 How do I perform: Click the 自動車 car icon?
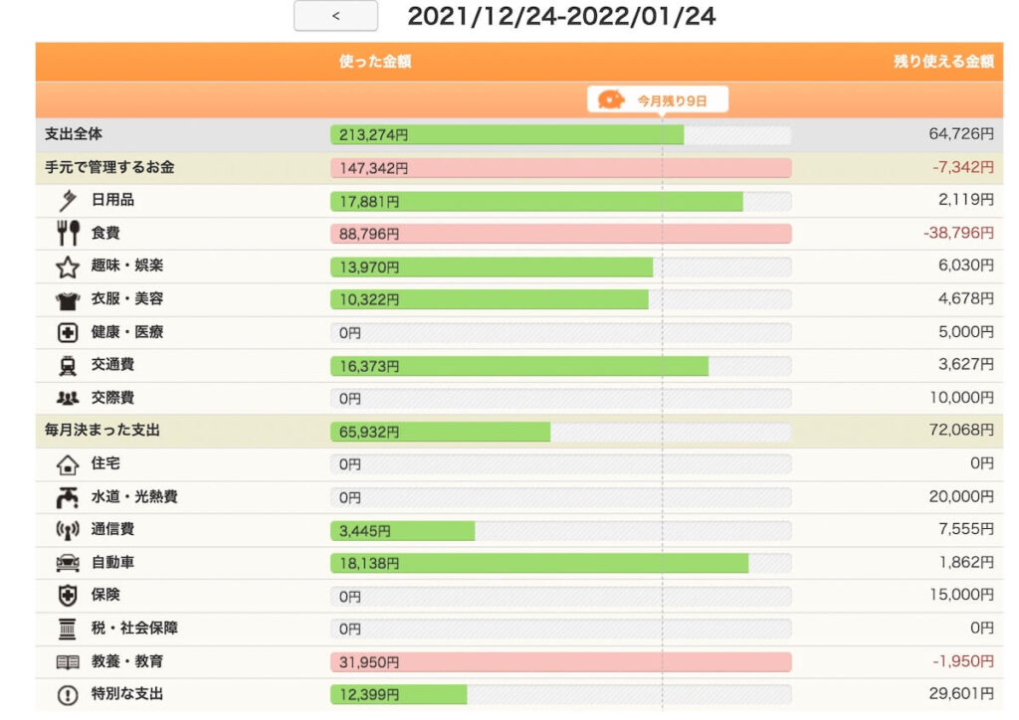68,563
